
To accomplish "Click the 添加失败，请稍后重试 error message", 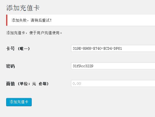I will tap(31, 20).
